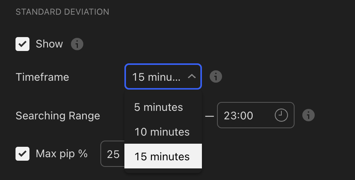Click the Timeframe info icon
This screenshot has height=180, width=355.
point(216,76)
